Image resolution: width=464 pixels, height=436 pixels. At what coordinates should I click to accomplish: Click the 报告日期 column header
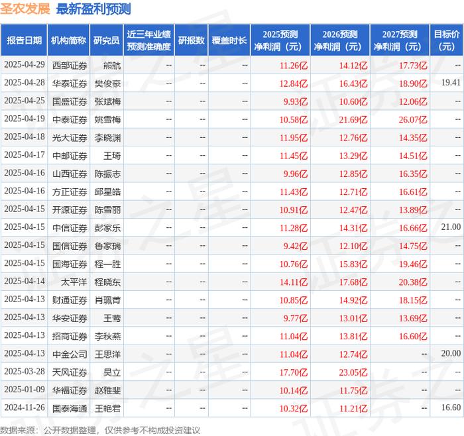pos(24,40)
